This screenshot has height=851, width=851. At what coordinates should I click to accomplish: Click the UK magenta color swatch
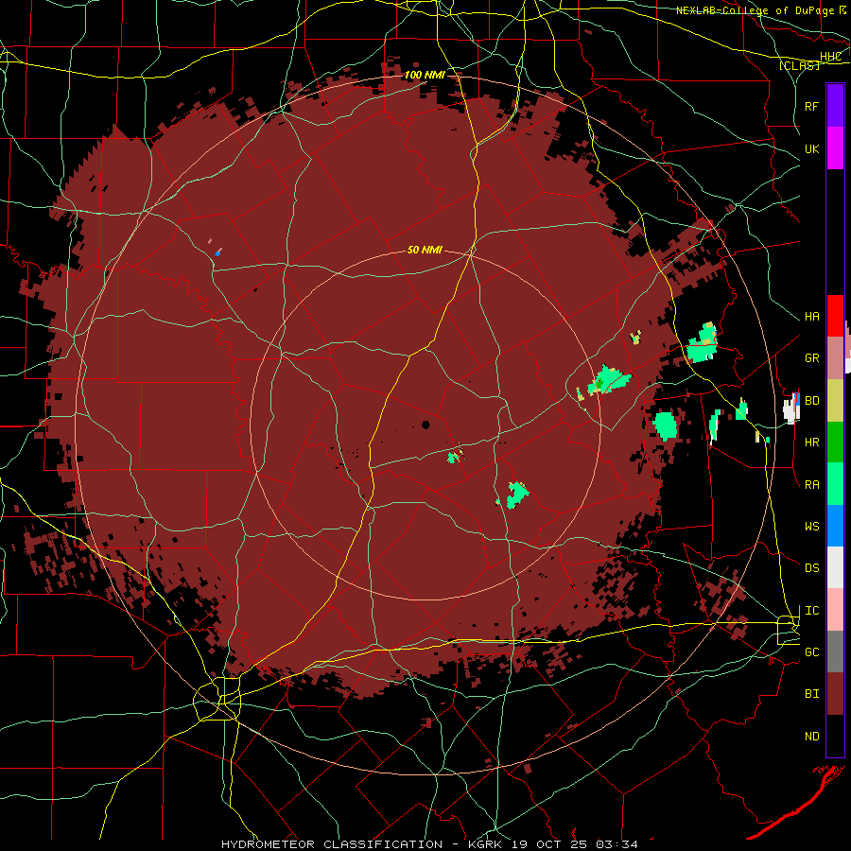835,148
